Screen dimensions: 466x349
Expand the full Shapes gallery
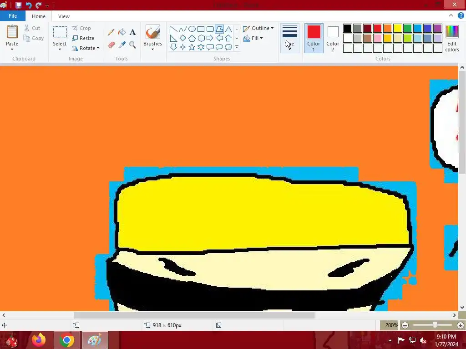pos(237,47)
